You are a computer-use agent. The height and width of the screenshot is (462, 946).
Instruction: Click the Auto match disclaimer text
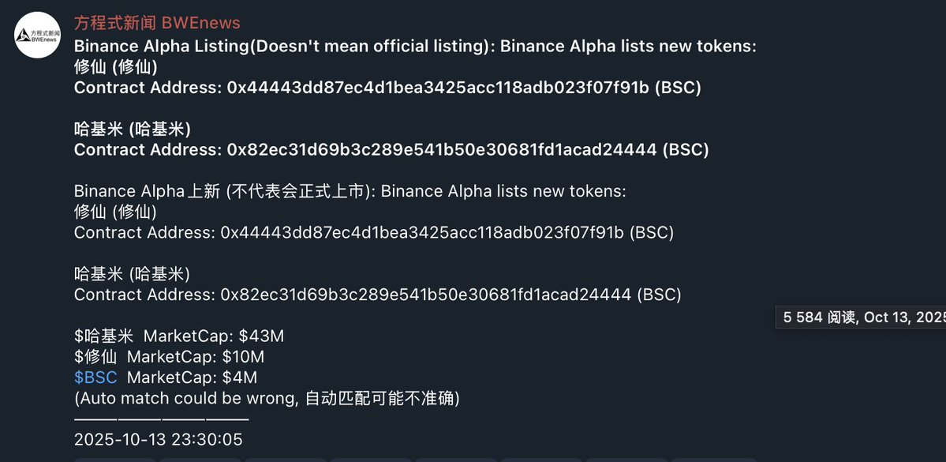(267, 399)
